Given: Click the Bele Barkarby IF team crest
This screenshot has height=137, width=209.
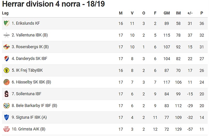Looking at the screenshot, I should pyautogui.click(x=6, y=106).
